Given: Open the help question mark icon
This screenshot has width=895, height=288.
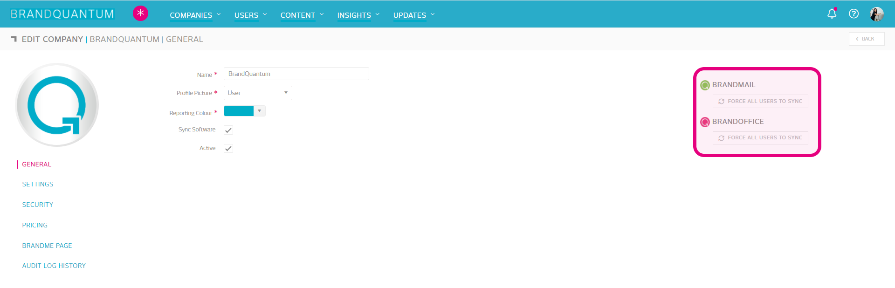Looking at the screenshot, I should (x=854, y=14).
